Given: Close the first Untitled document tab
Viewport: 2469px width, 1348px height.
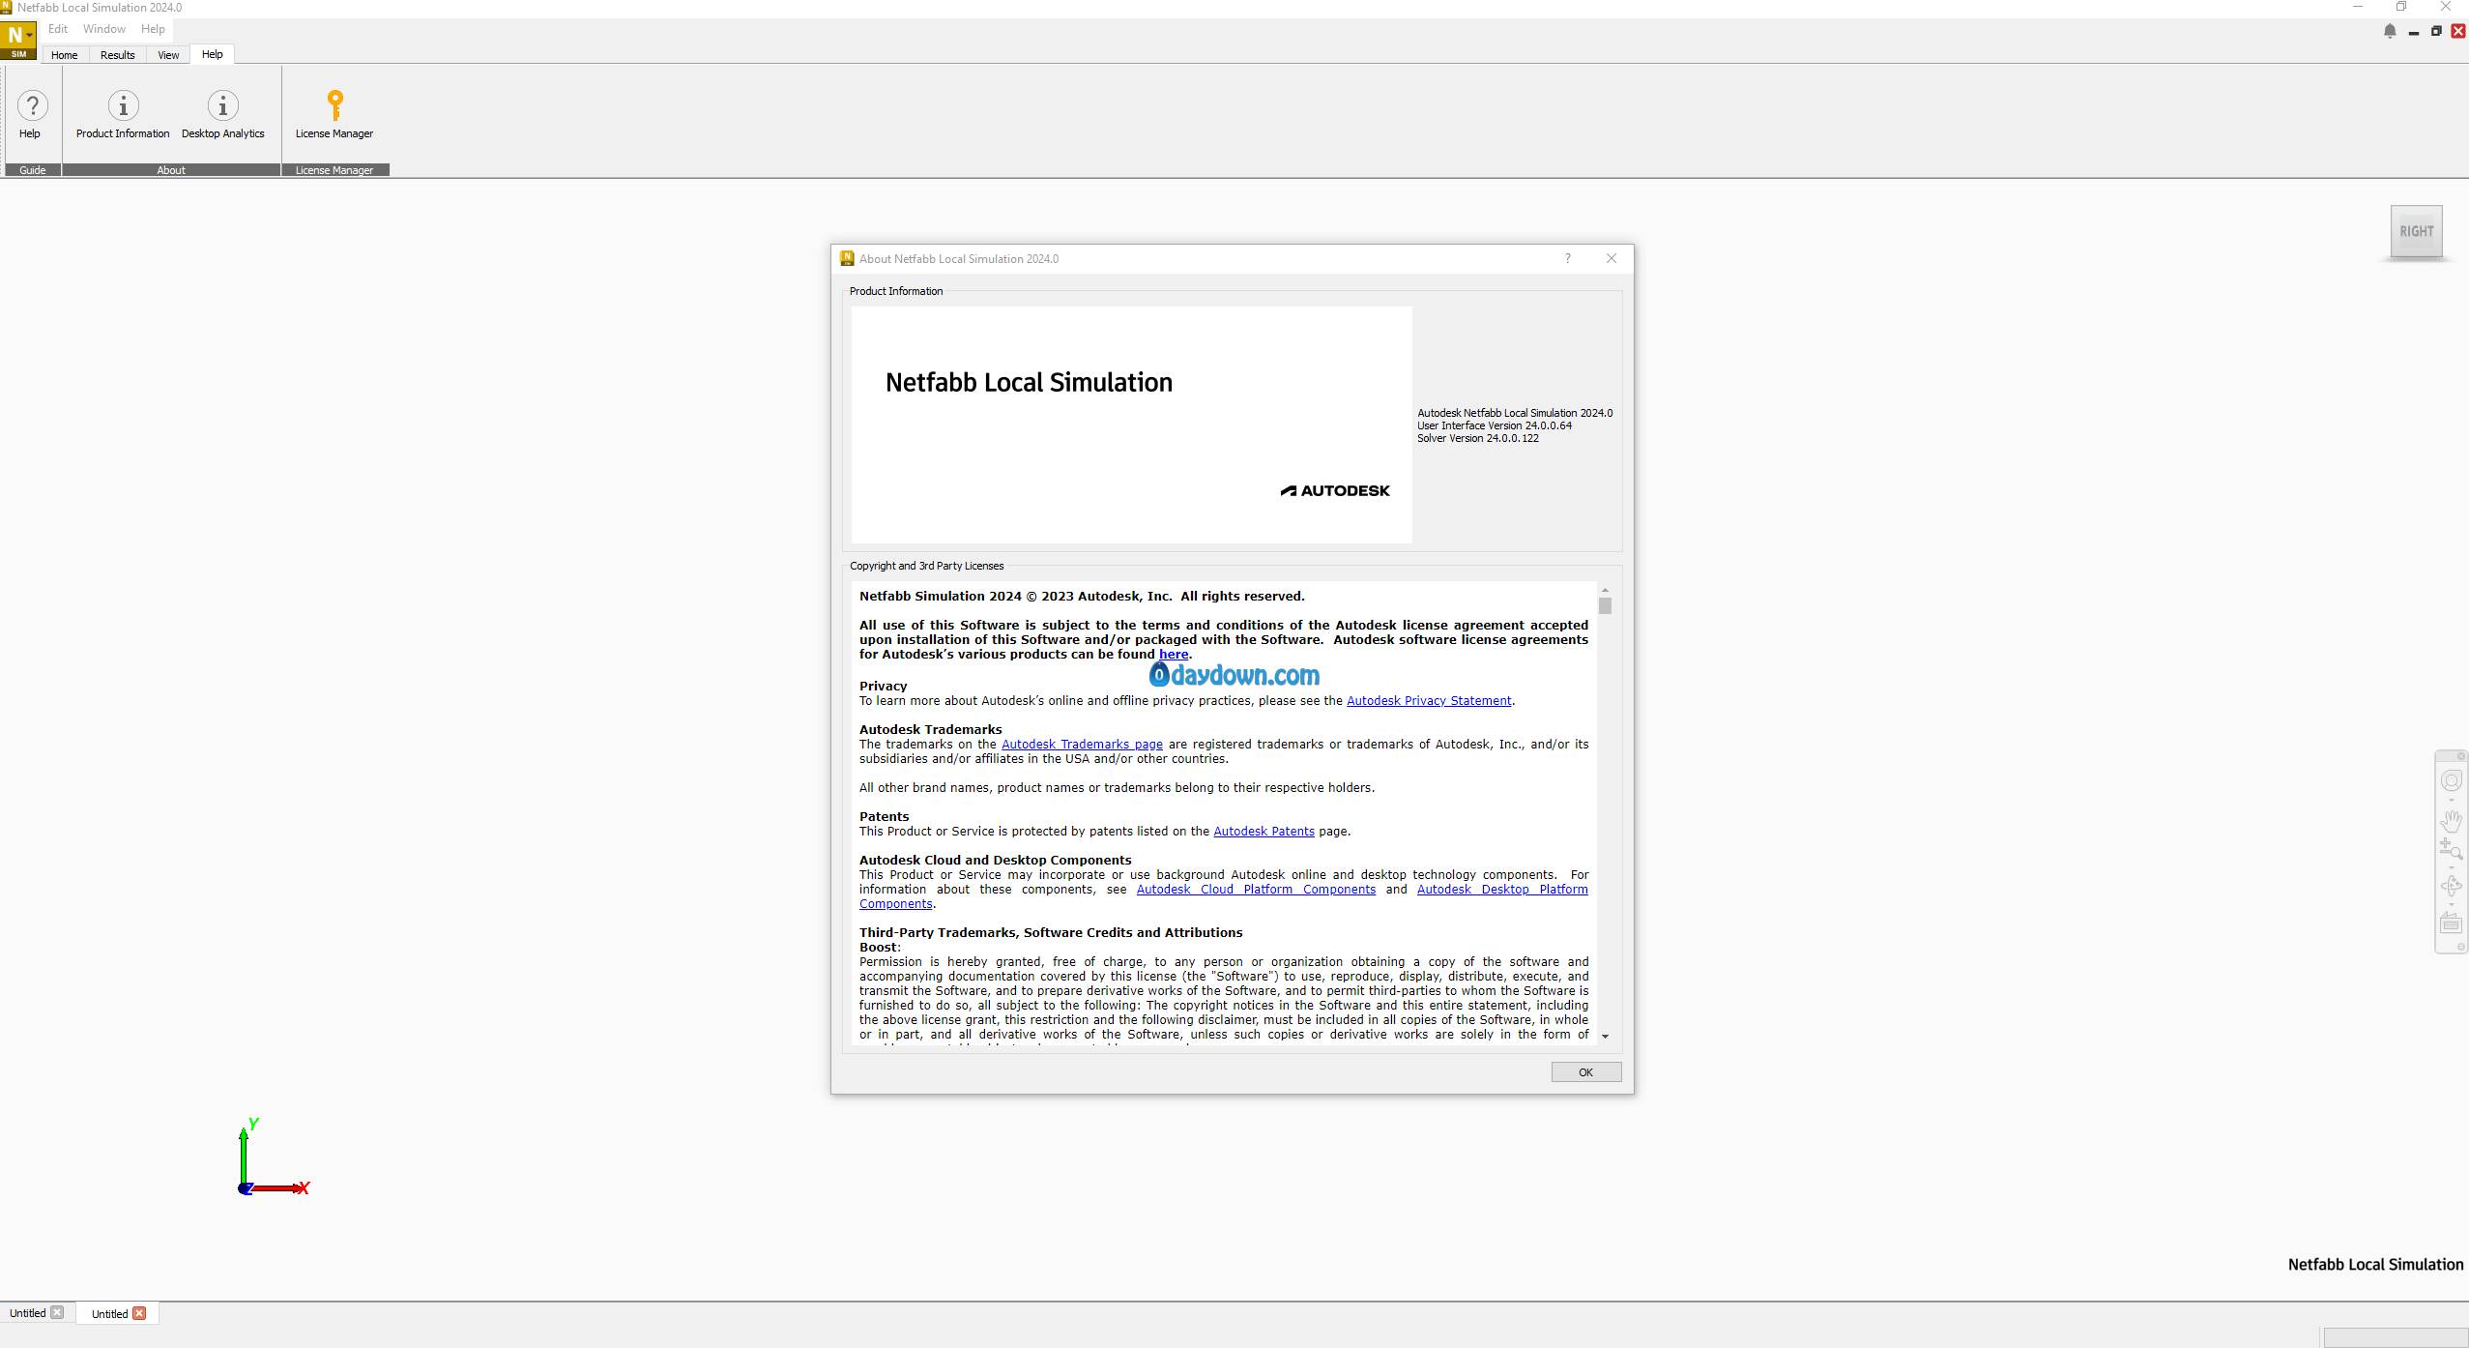Looking at the screenshot, I should [x=57, y=1313].
